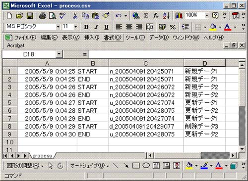The height and width of the screenshot is (181, 248).
Task: Select column D header
Action: coord(204,63)
